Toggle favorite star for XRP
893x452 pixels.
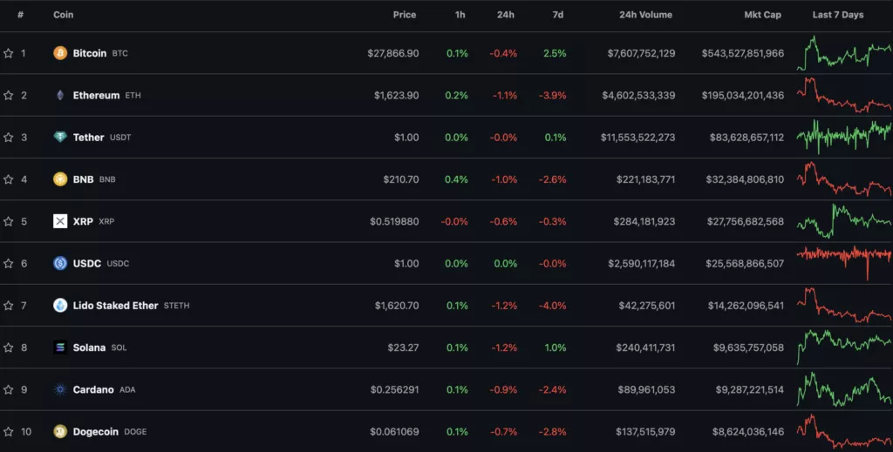[9, 221]
